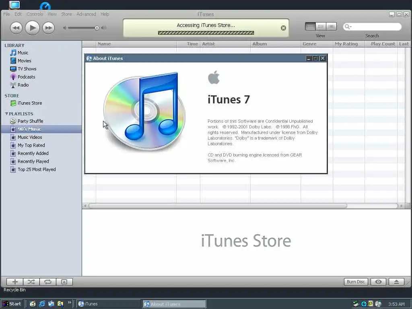The image size is (412, 309).
Task: Select the Radio antenna icon
Action: (x=13, y=85)
